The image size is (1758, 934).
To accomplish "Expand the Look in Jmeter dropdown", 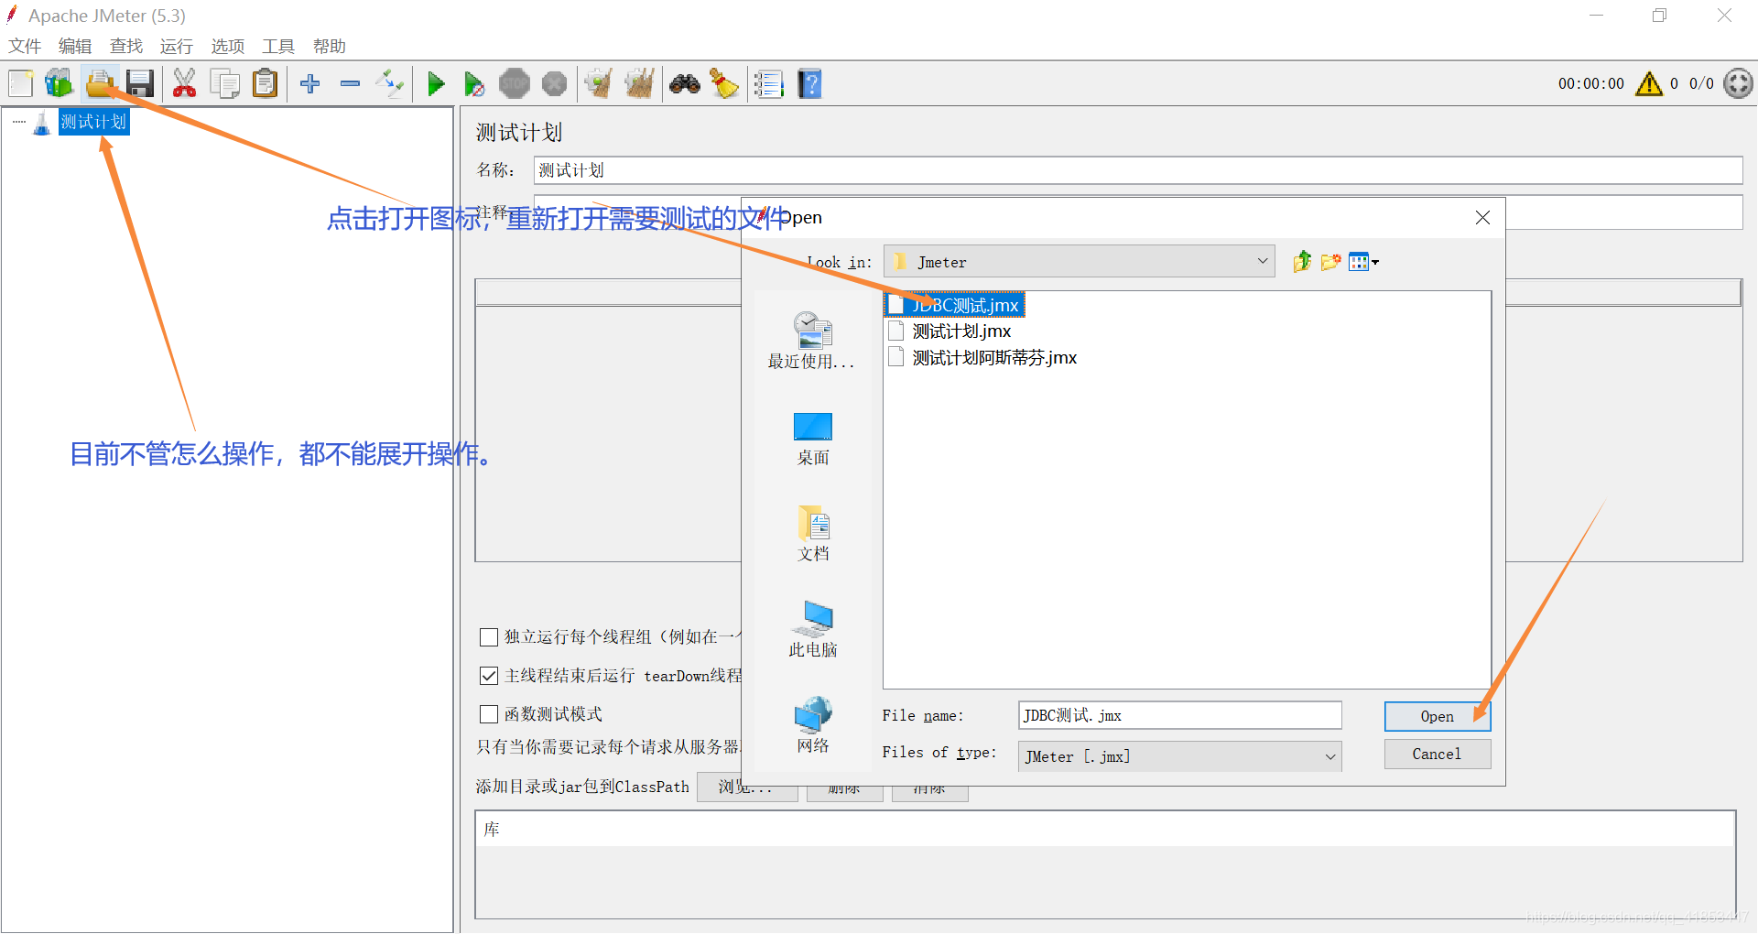I will click(1079, 262).
